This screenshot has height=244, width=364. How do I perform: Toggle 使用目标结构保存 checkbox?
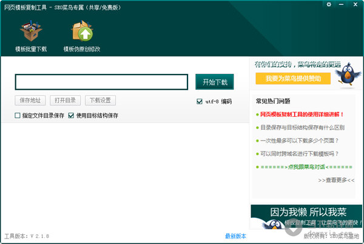[71, 116]
